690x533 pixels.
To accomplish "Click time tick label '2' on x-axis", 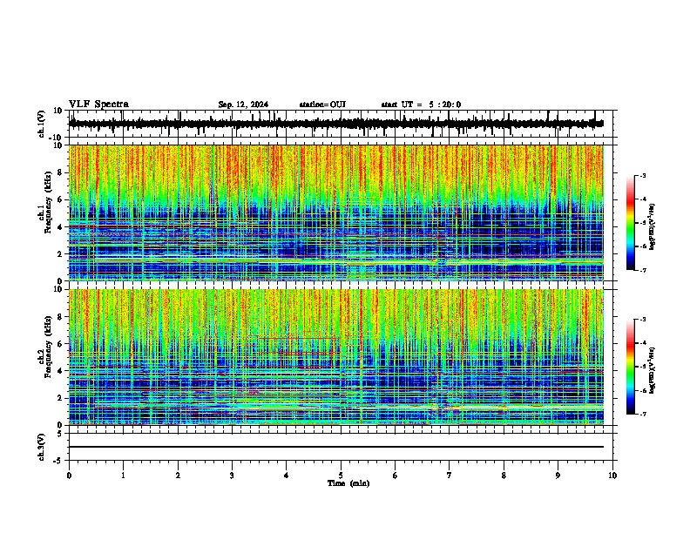I will point(178,476).
